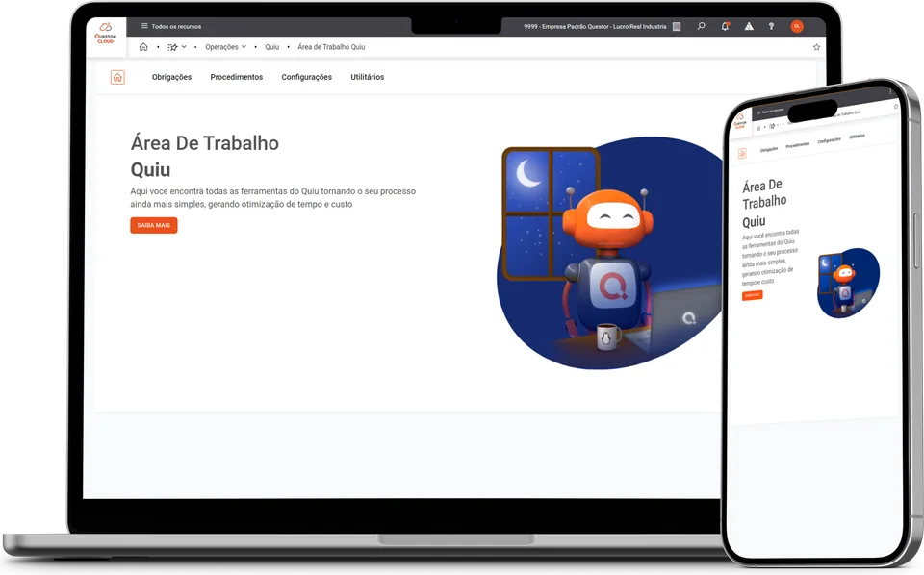Click the Questor Cloud logo on phone
Screen dimensions: 924x575
point(739,120)
